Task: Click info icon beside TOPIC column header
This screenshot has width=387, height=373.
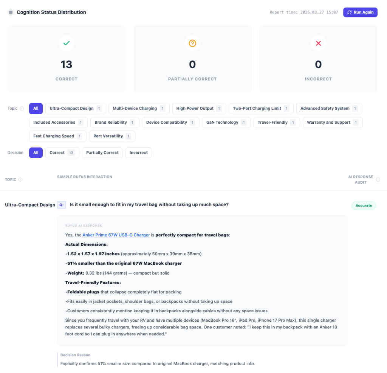Action: tap(20, 180)
